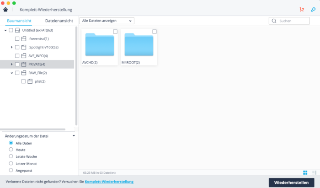The height and width of the screenshot is (188, 320).
Task: Click the magnifier icon in search box
Action: point(274,21)
